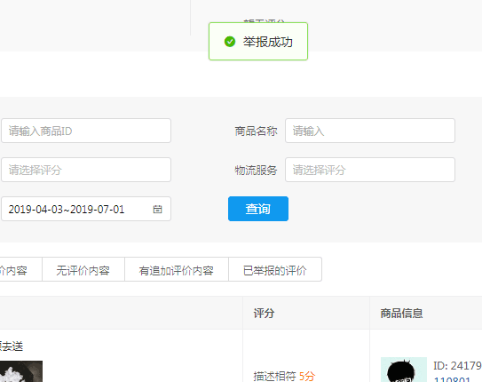Open the 2019-04-03~2019-07-01 date range picker
The width and height of the screenshot is (482, 382).
86,209
